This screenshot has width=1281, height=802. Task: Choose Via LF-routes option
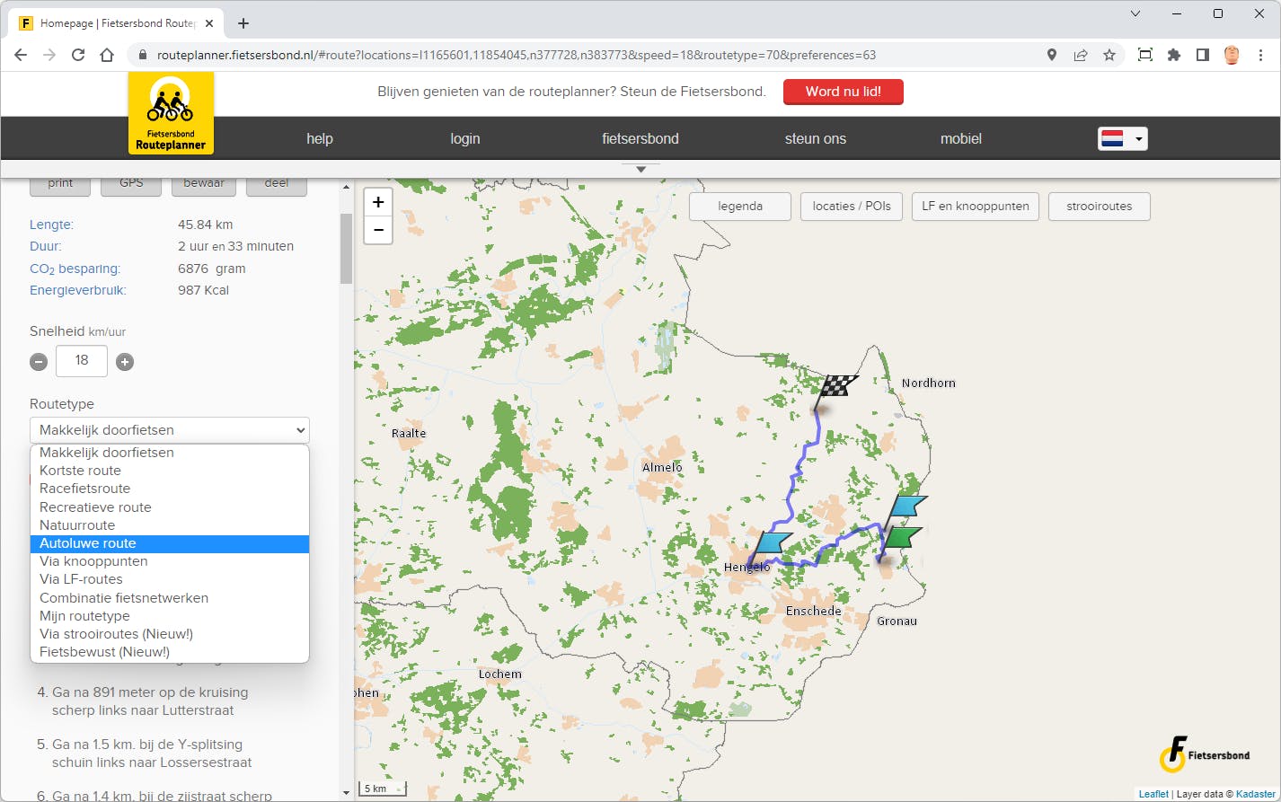170,579
